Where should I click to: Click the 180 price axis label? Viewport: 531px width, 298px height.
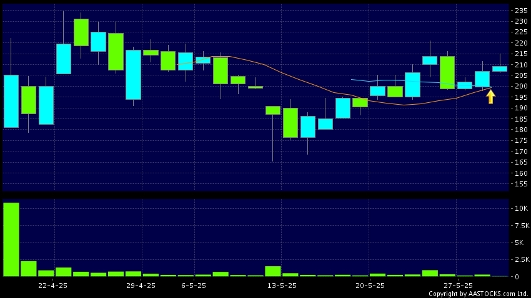[521, 130]
